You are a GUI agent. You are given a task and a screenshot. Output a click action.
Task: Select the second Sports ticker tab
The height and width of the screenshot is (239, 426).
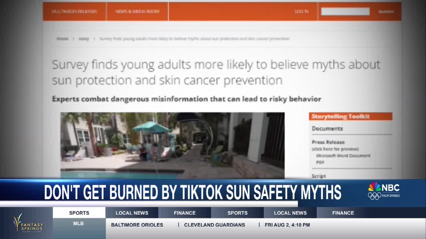click(x=237, y=213)
